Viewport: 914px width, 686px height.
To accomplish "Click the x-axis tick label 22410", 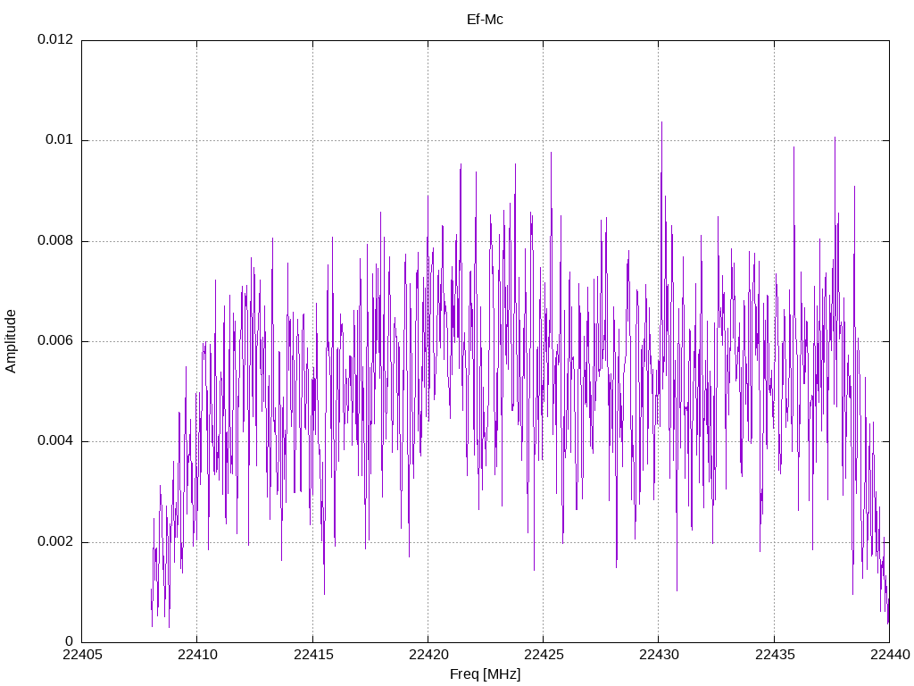I will click(197, 655).
